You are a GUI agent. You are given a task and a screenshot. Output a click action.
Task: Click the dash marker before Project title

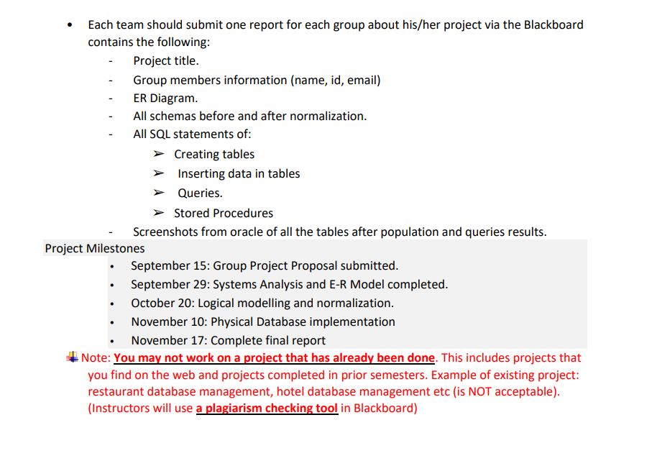(110, 62)
